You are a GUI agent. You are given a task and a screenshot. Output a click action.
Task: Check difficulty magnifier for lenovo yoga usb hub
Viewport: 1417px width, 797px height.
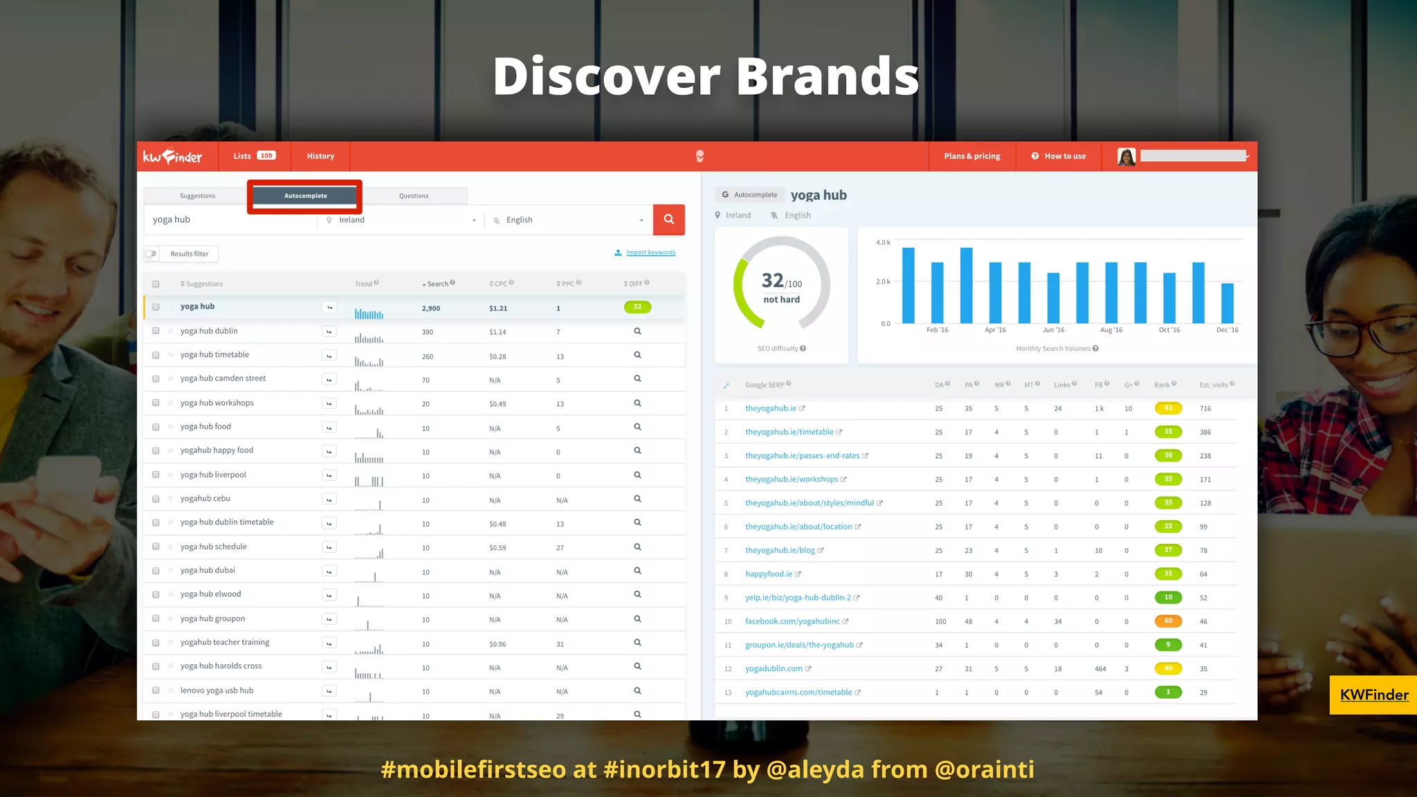[x=637, y=690]
